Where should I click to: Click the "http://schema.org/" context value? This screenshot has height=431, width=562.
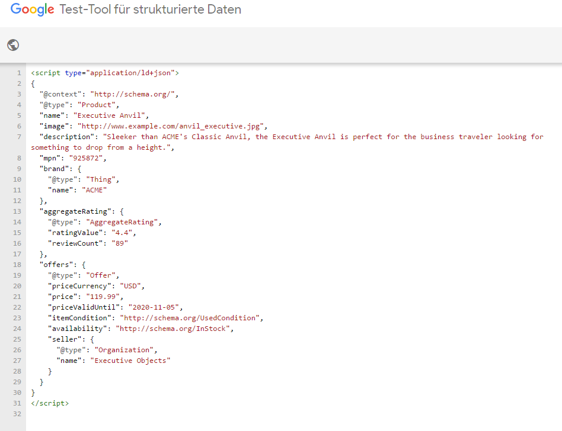click(132, 94)
